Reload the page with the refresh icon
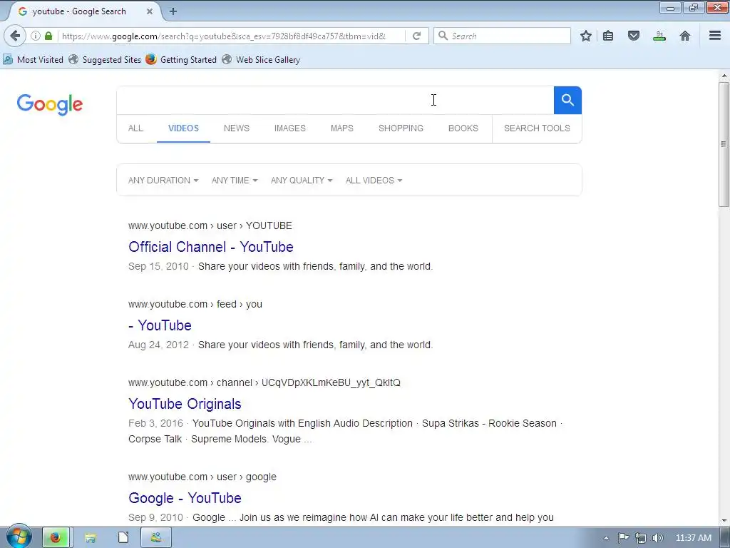Screen dimensions: 730x548 coord(416,36)
